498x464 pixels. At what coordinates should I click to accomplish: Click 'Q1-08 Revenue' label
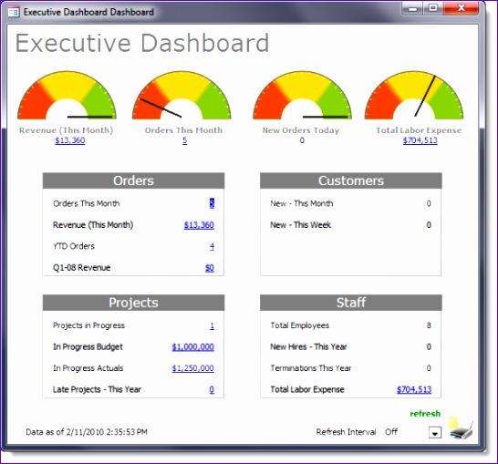click(x=81, y=267)
